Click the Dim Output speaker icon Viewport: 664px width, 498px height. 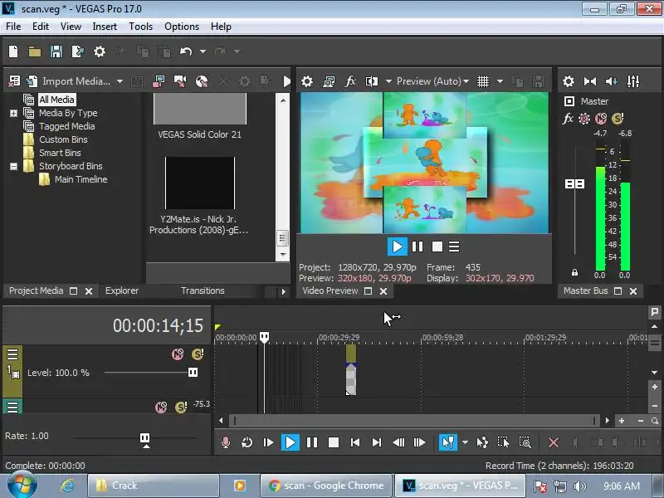[x=611, y=81]
